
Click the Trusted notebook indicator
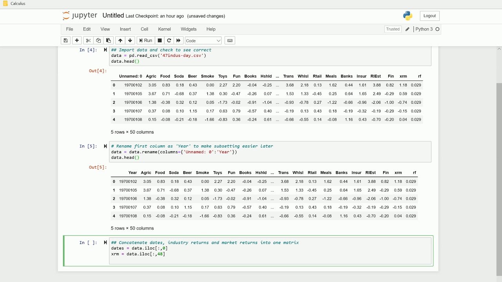pyautogui.click(x=393, y=29)
